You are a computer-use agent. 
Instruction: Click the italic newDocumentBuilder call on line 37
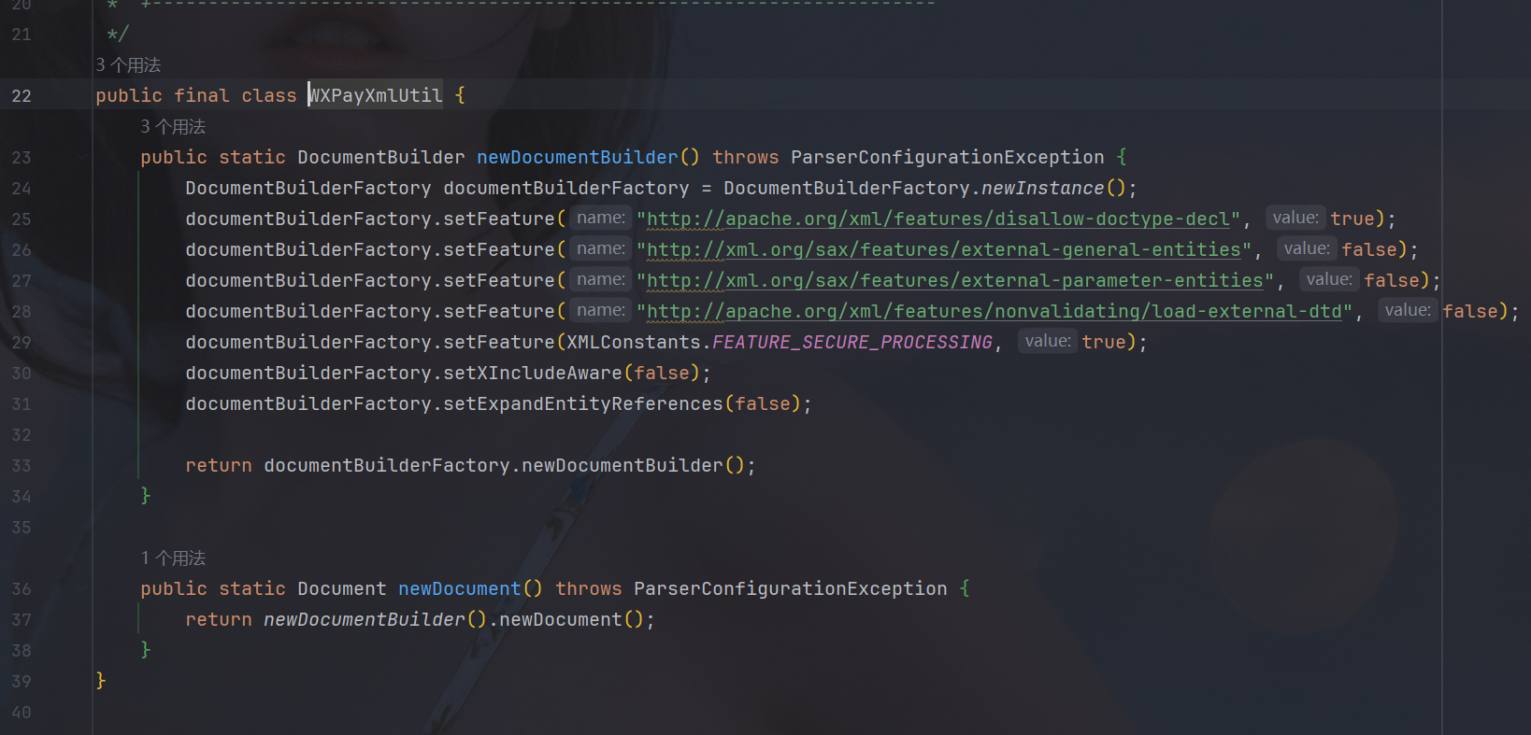(364, 620)
